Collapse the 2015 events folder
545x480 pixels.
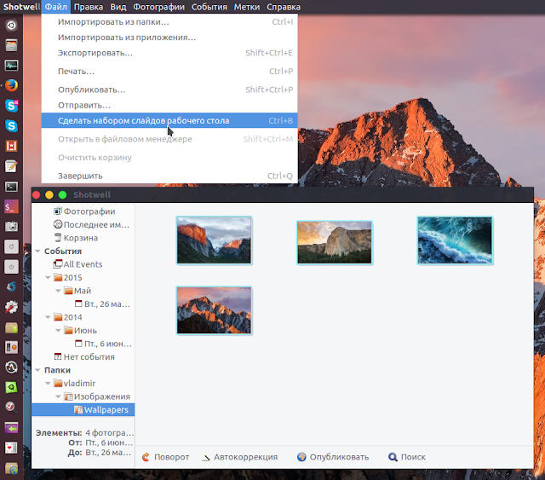(x=48, y=277)
